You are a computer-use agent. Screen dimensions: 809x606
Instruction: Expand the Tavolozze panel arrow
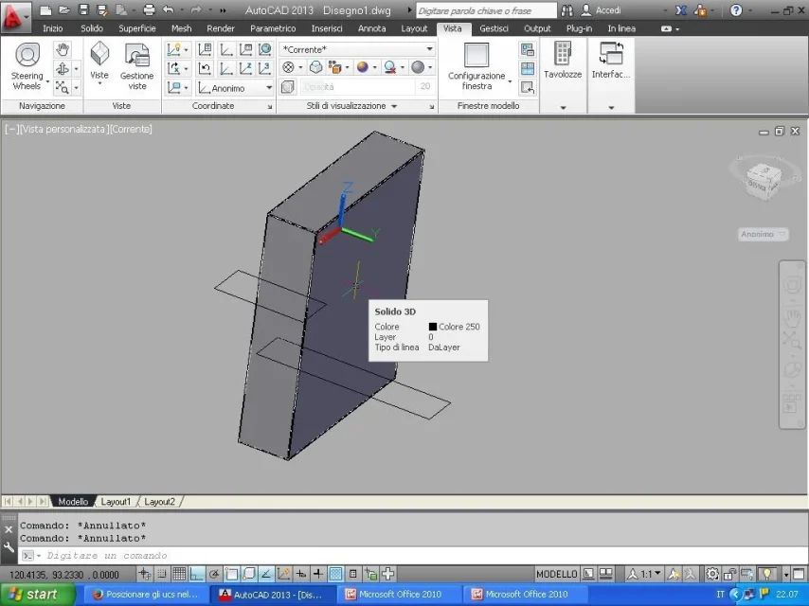pyautogui.click(x=563, y=108)
